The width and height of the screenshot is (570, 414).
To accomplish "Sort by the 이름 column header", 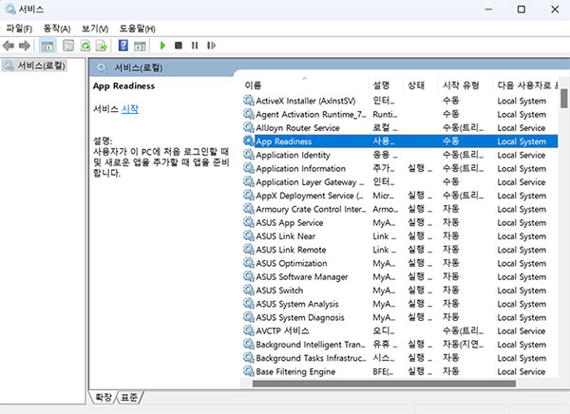I will click(x=305, y=85).
